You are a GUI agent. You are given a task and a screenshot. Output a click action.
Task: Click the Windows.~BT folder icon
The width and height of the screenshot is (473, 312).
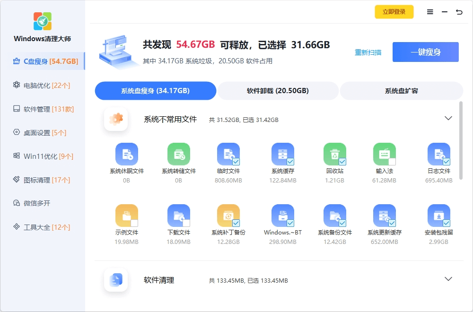click(x=282, y=216)
